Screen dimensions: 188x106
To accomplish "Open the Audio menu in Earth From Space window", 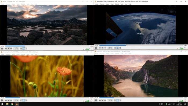I will click(x=107, y=4).
